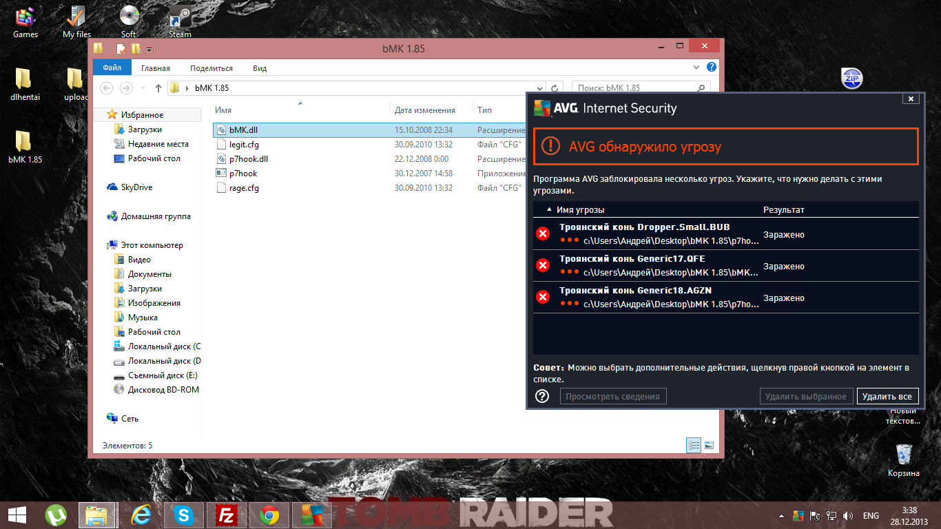Open FileZilla from the taskbar

coord(226,515)
